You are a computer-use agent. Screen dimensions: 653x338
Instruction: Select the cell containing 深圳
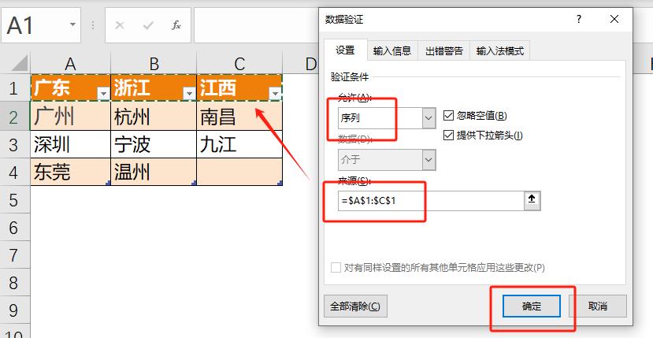coord(70,144)
